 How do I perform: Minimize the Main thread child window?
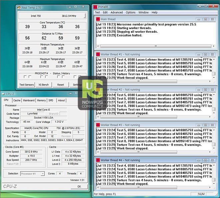click(199, 19)
